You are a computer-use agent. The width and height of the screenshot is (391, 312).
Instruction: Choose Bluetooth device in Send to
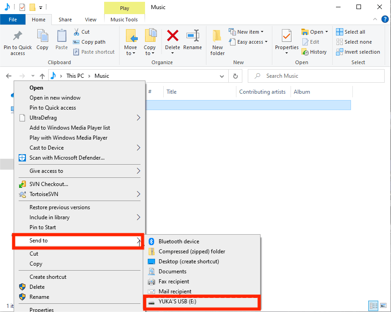(x=202, y=242)
